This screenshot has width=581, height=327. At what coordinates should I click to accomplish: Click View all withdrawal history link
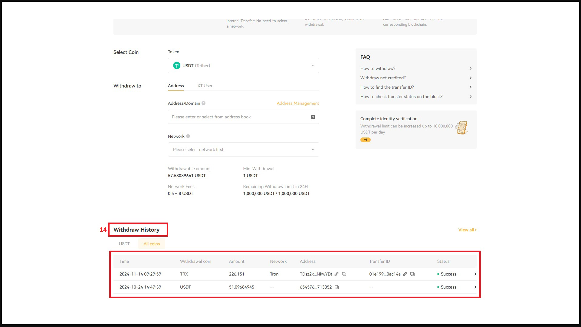467,230
